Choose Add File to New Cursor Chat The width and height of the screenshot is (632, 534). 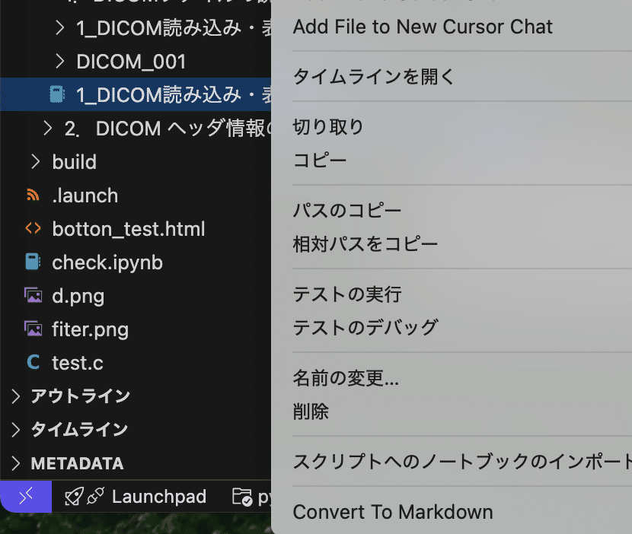422,27
